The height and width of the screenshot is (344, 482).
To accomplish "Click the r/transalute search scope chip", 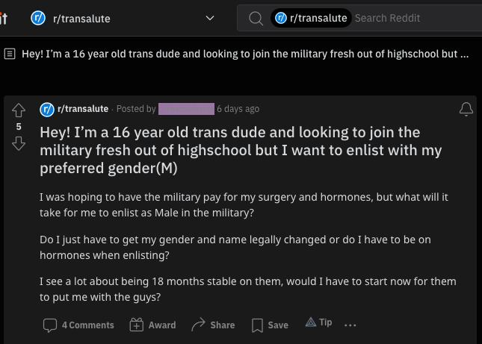I will click(311, 18).
